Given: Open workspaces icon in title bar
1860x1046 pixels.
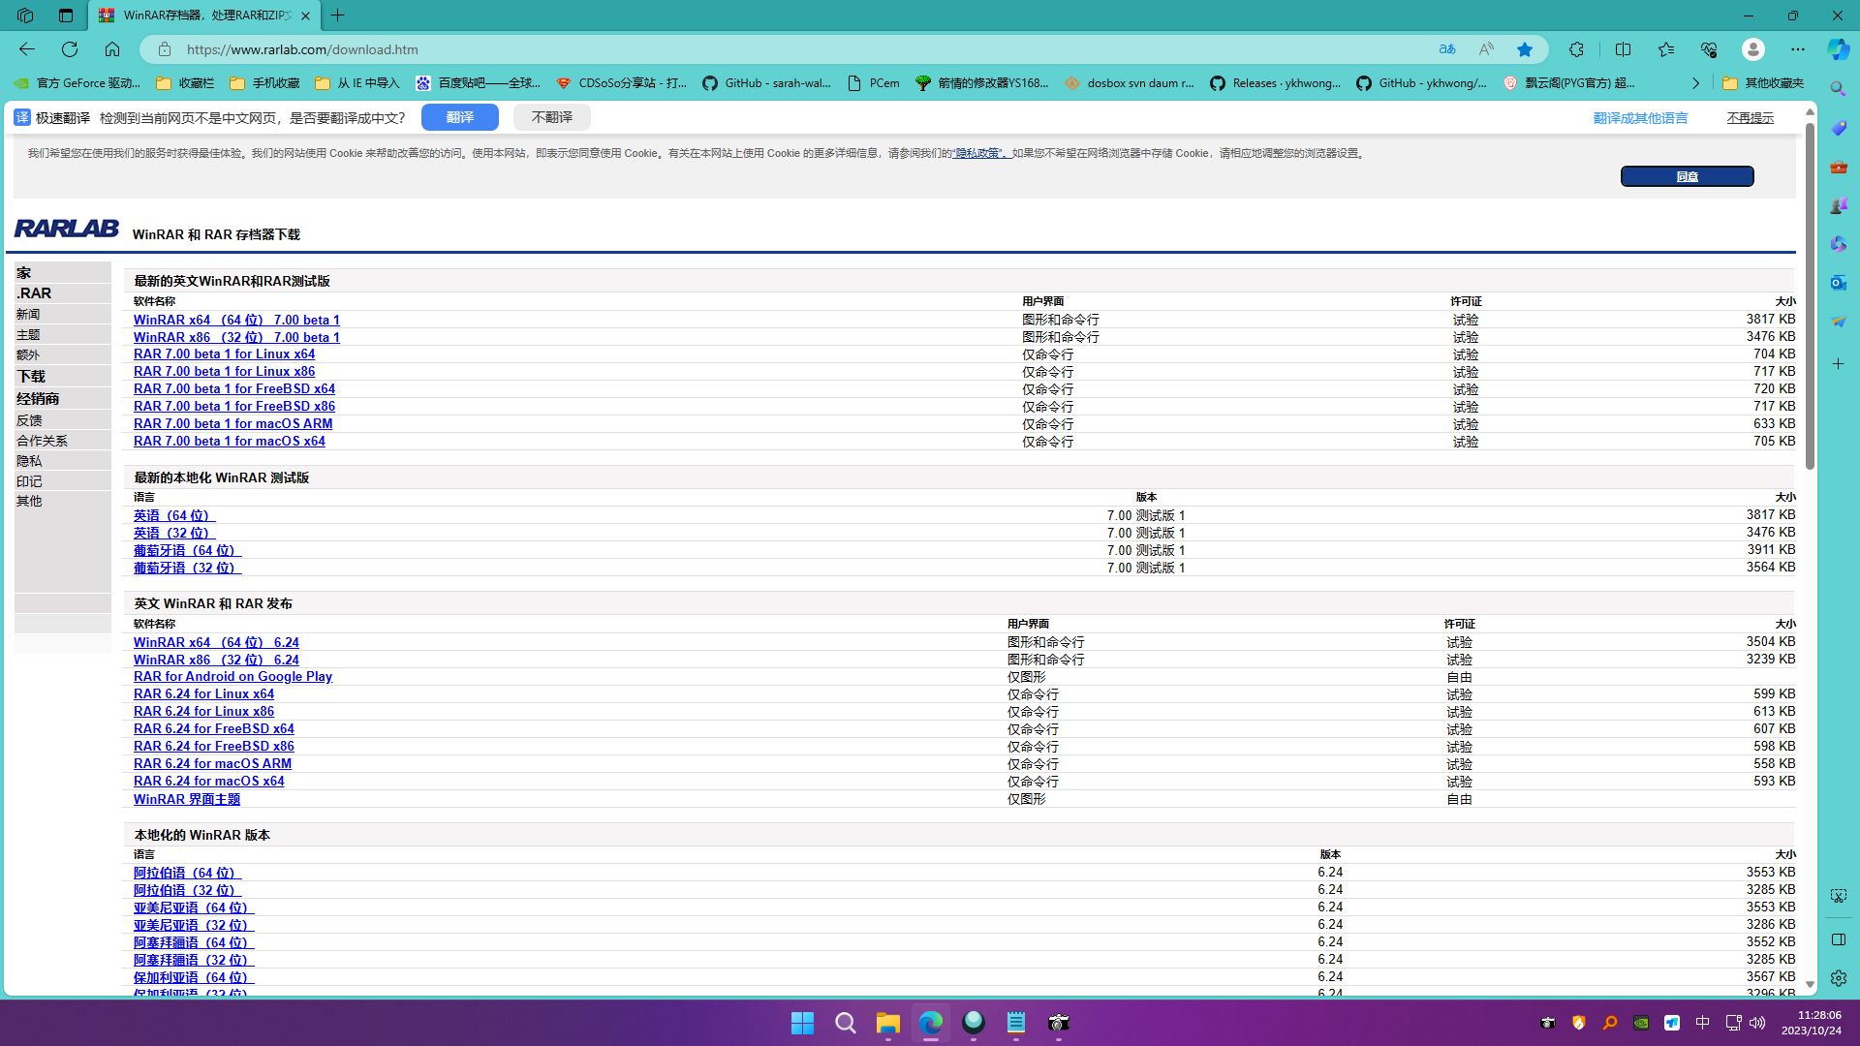Looking at the screenshot, I should [25, 15].
